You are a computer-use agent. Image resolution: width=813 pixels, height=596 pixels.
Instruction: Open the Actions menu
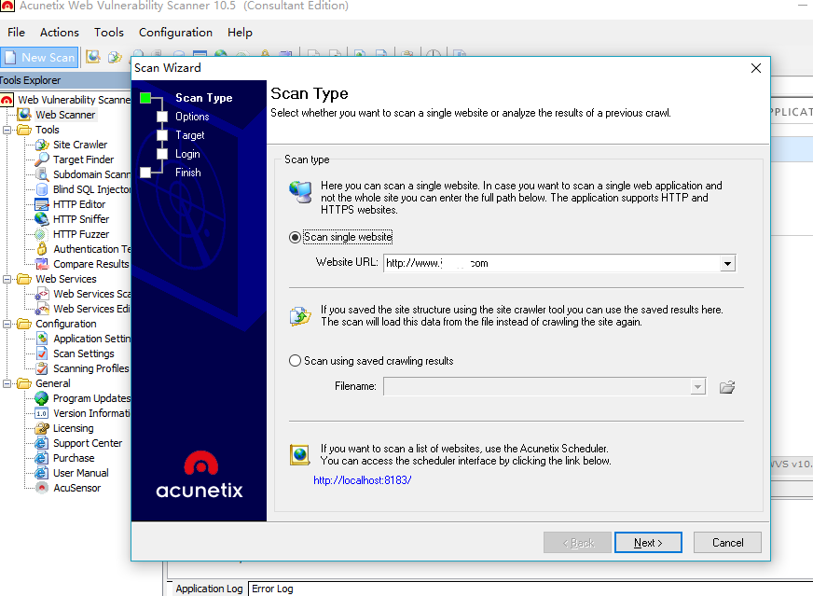pyautogui.click(x=60, y=32)
